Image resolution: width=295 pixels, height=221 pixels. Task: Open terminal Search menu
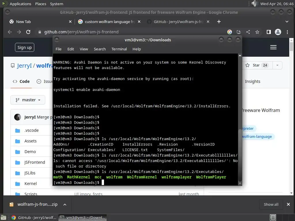tap(100, 49)
